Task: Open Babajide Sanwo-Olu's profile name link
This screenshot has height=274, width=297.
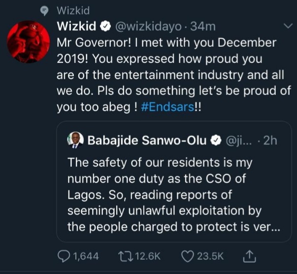Action: [x=147, y=141]
